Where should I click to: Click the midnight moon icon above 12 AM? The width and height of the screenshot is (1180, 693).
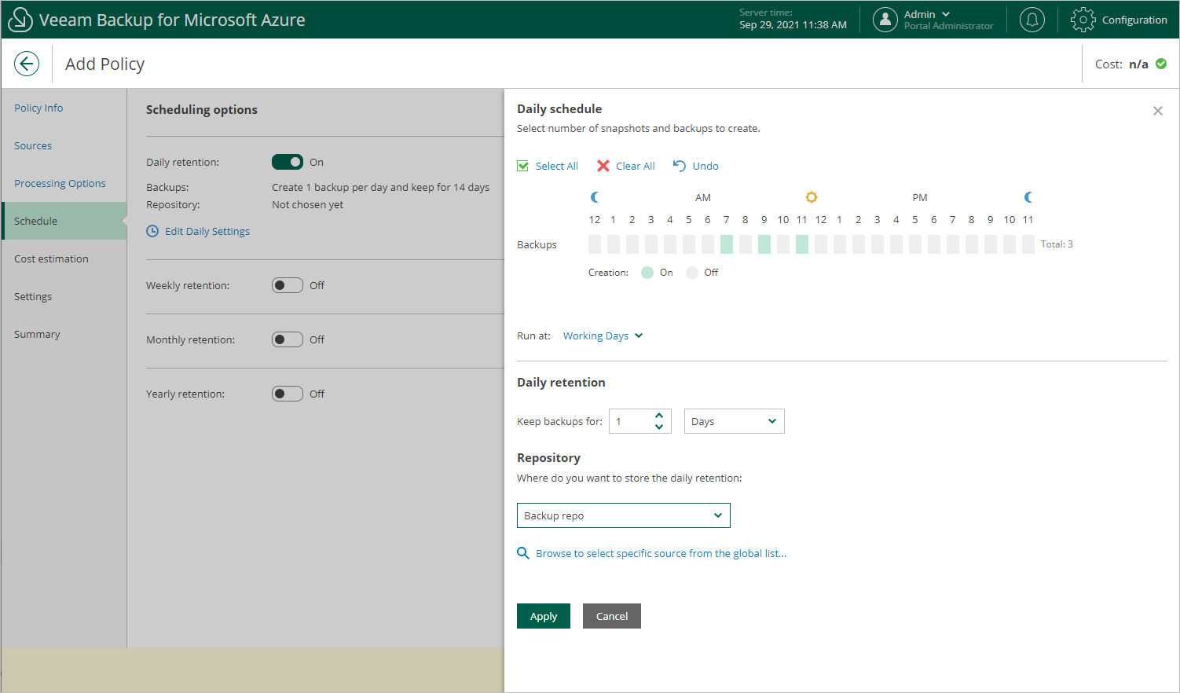(595, 197)
